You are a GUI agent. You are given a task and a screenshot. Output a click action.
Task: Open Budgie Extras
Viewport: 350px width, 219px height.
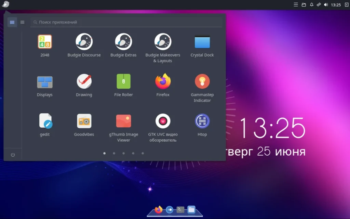pyautogui.click(x=123, y=46)
